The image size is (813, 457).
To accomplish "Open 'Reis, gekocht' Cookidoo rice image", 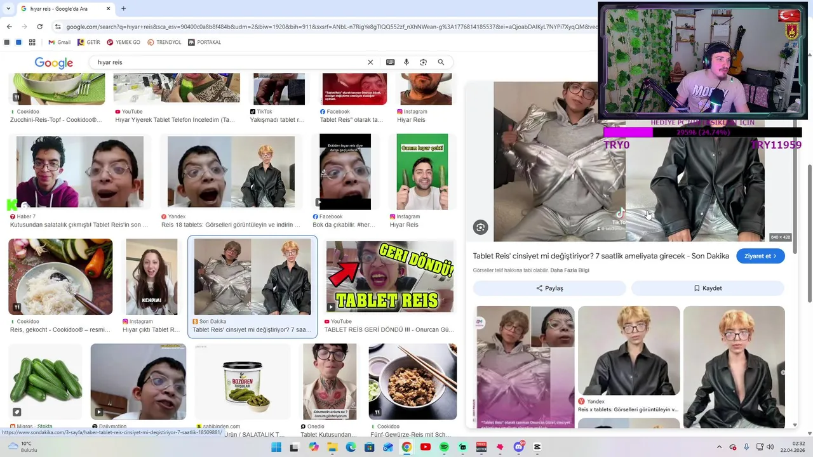I will point(60,277).
